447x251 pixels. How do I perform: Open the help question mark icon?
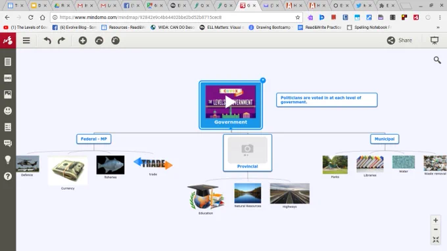(x=8, y=176)
